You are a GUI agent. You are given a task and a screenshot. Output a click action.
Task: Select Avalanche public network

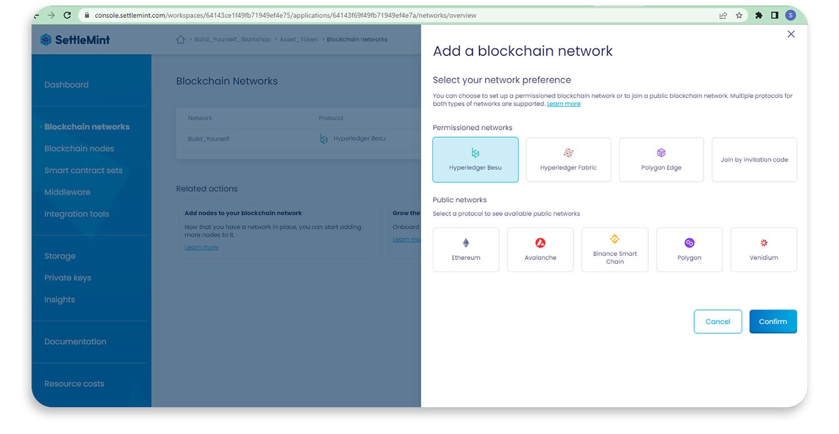click(540, 250)
